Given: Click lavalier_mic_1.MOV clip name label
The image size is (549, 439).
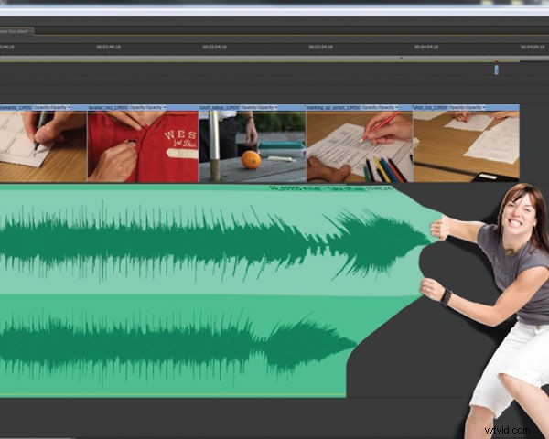Looking at the screenshot, I should [108, 108].
